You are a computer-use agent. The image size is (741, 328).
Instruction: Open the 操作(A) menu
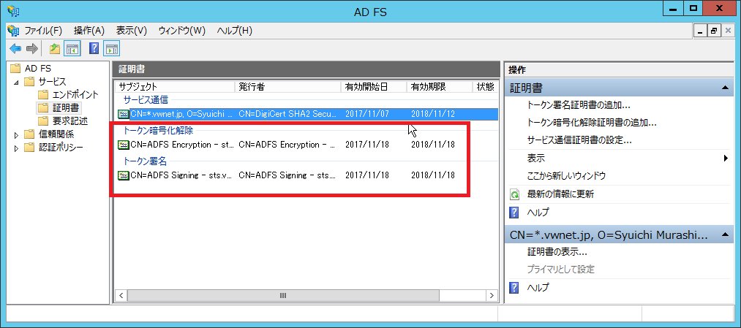pyautogui.click(x=89, y=31)
